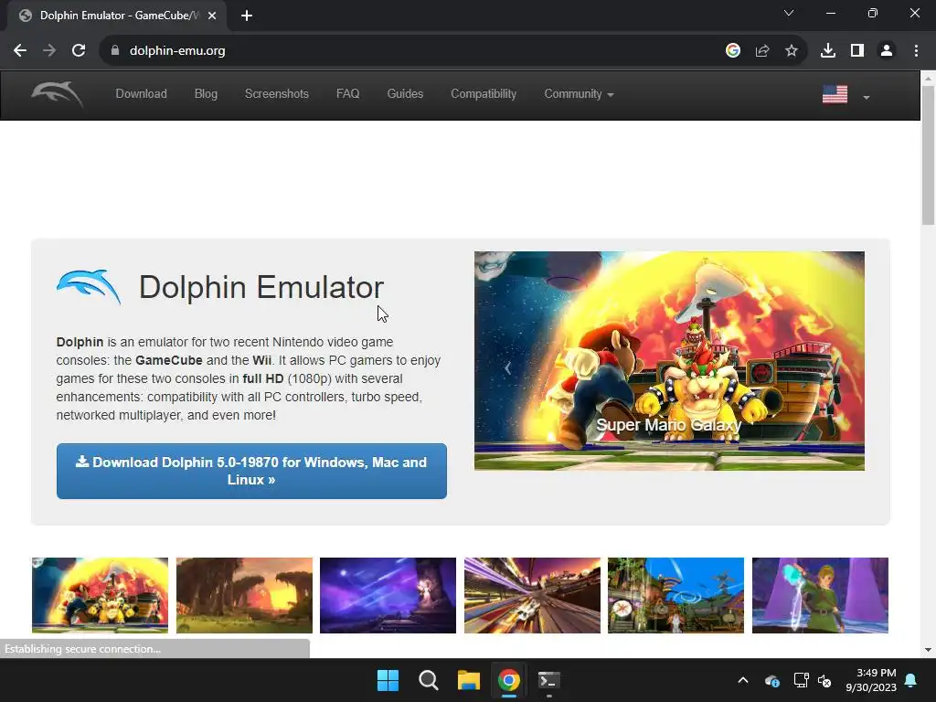This screenshot has width=936, height=702.
Task: Toggle the Chrome side panel icon
Action: (857, 51)
